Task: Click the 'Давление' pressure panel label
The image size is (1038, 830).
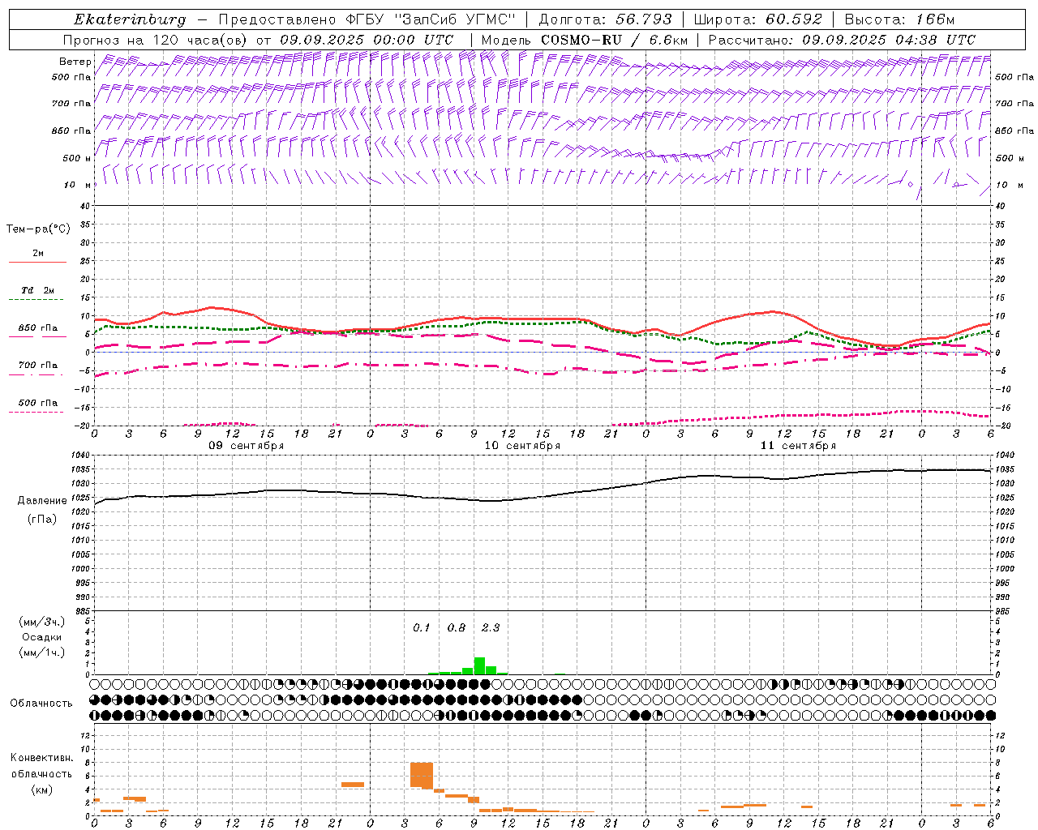Action: pos(42,501)
